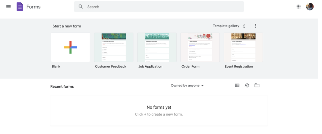Click the Start a new form heading
322x134 pixels.
point(67,26)
